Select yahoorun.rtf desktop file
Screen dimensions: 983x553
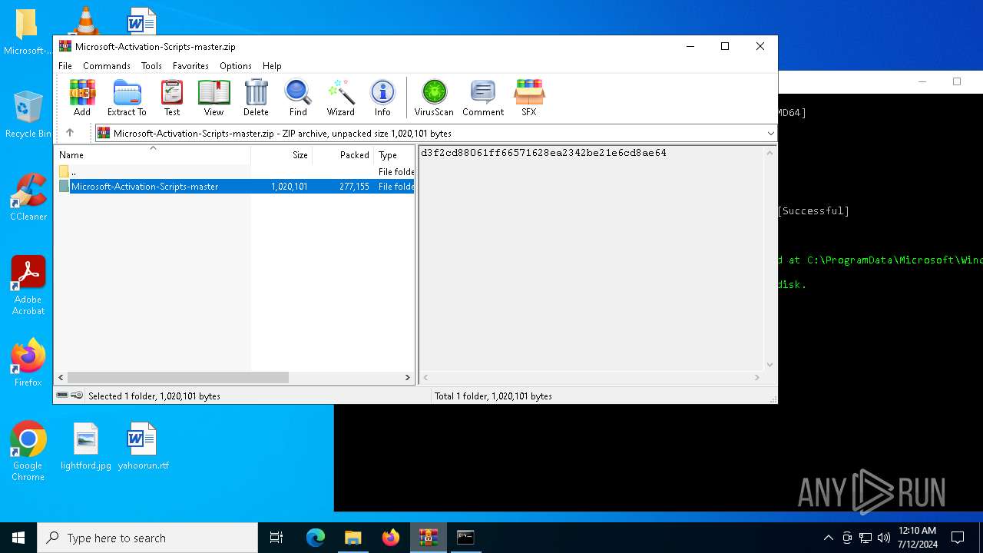143,446
